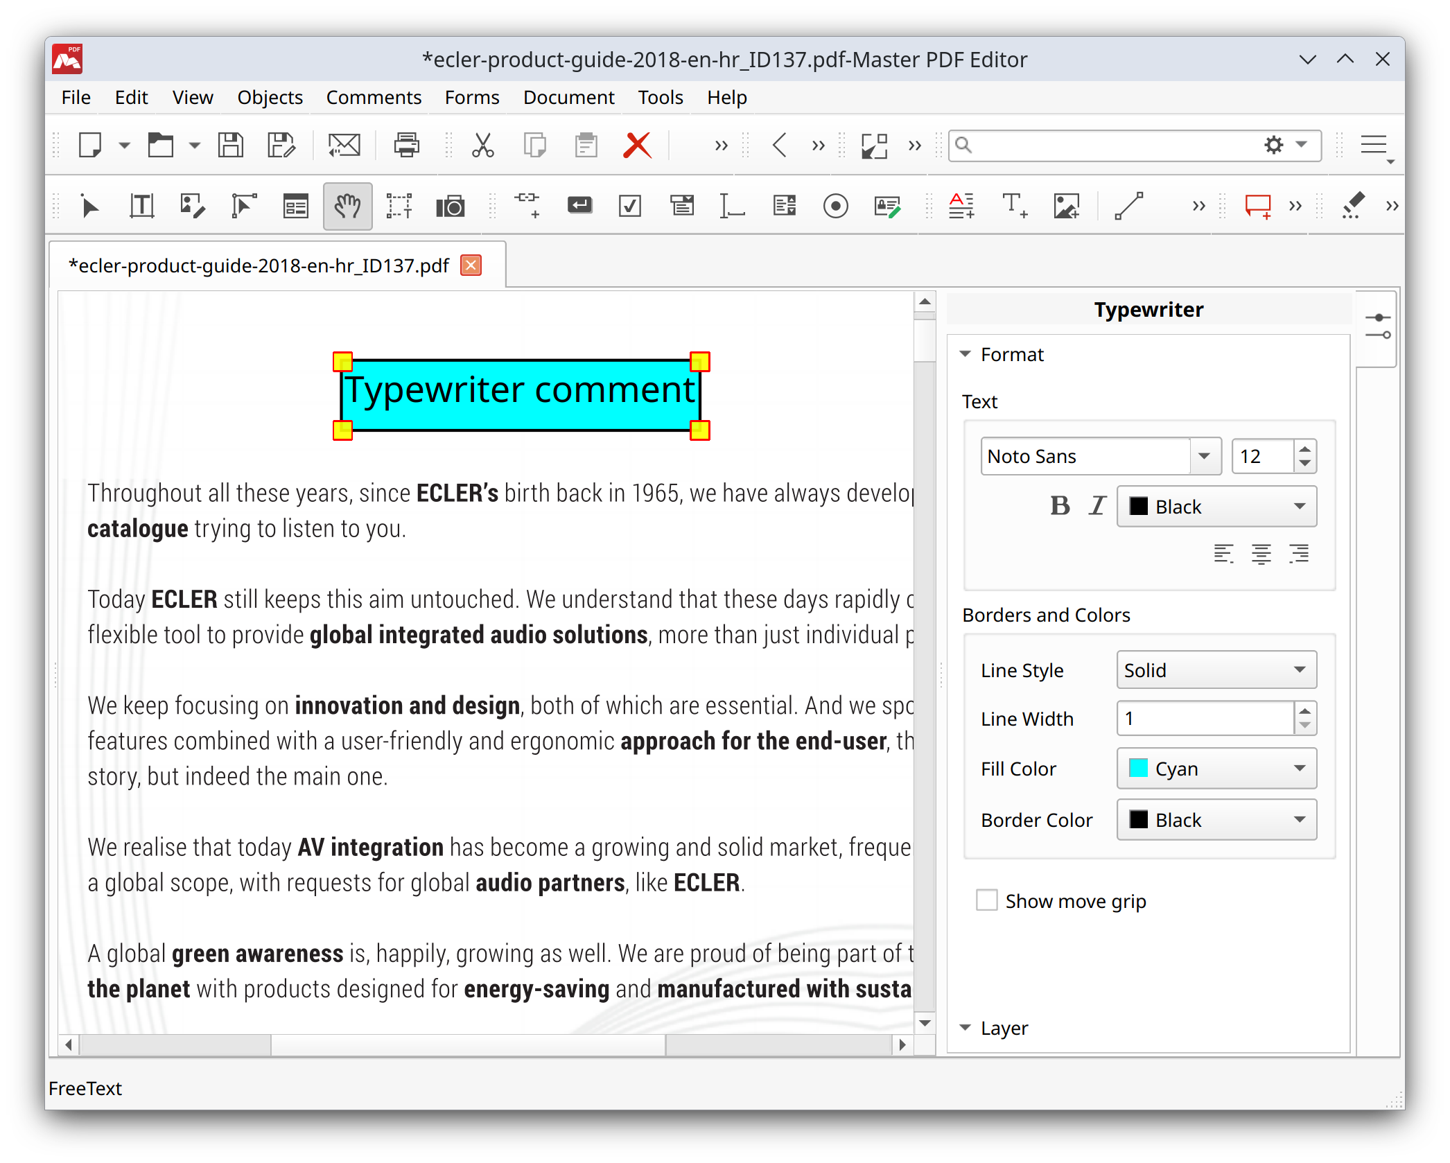Expand the Layer section
The height and width of the screenshot is (1163, 1450).
[x=966, y=1028]
